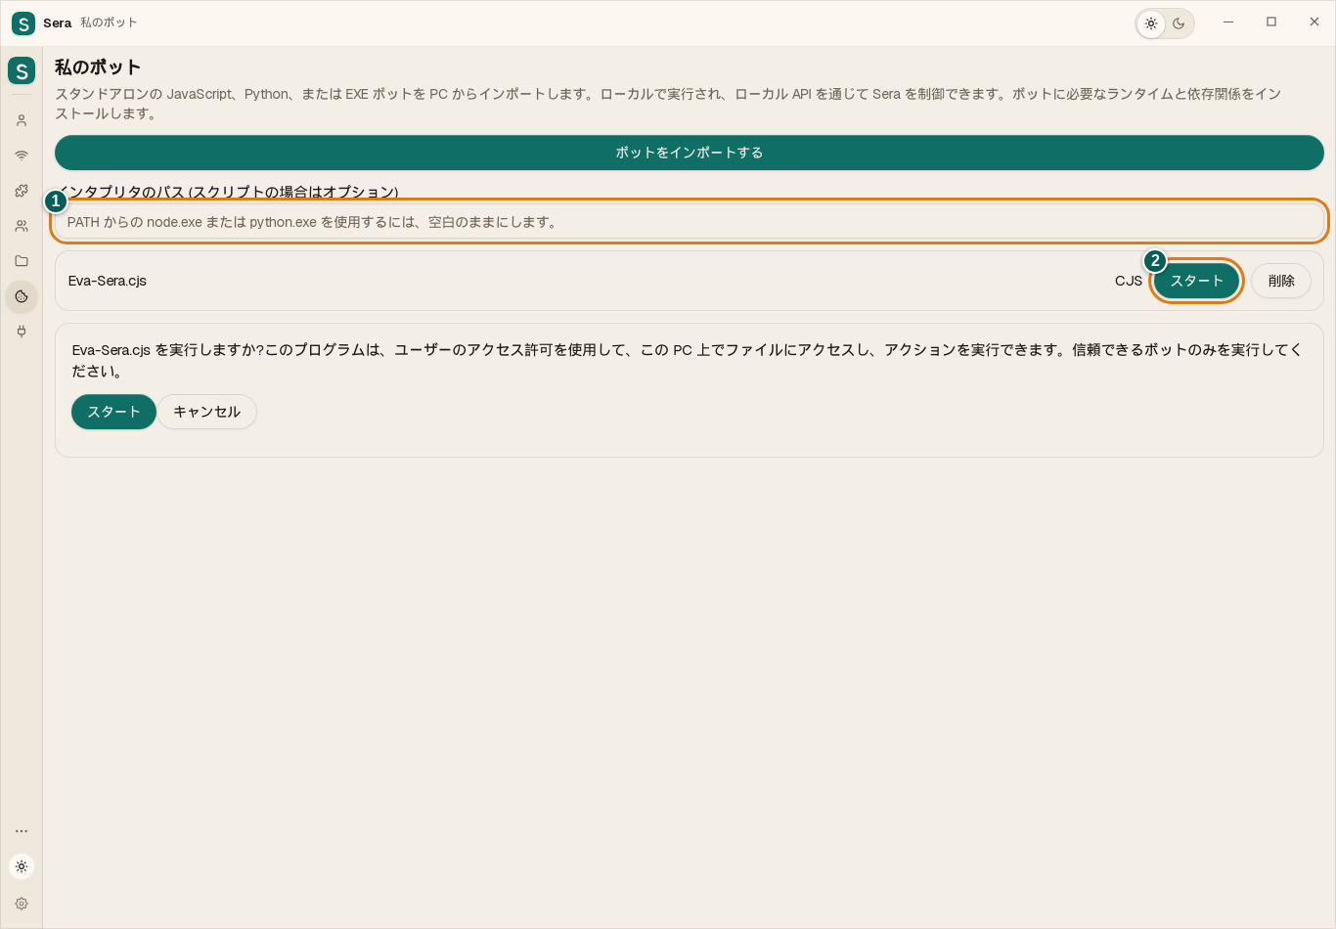Click the Sera logo atop the sidebar
Viewport: 1336px width, 929px height.
coord(22,70)
